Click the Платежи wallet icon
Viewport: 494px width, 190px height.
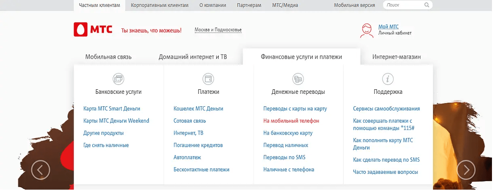[209, 79]
